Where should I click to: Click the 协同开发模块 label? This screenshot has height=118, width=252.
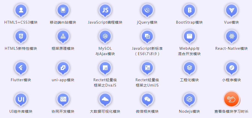click(63, 111)
